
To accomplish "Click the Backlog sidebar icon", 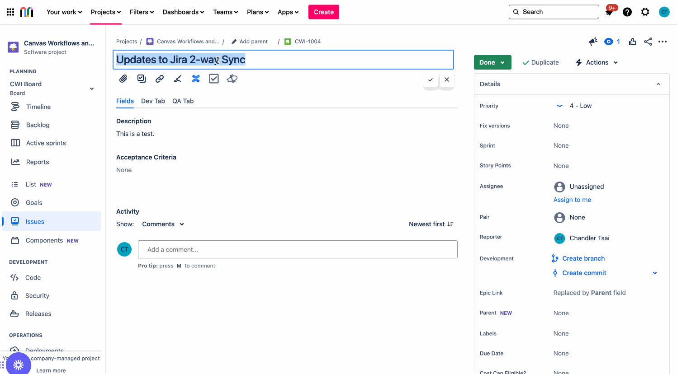I will click(x=15, y=125).
